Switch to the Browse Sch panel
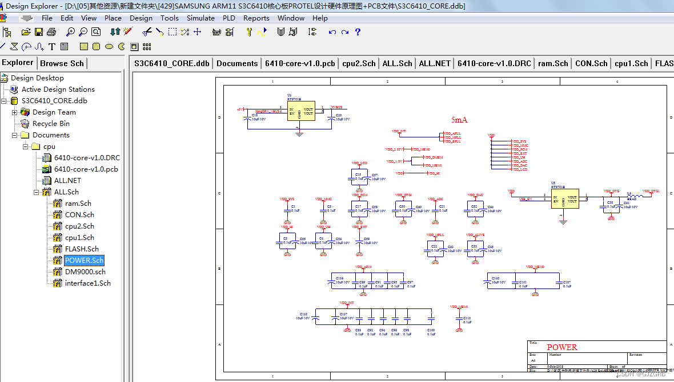 coord(62,63)
